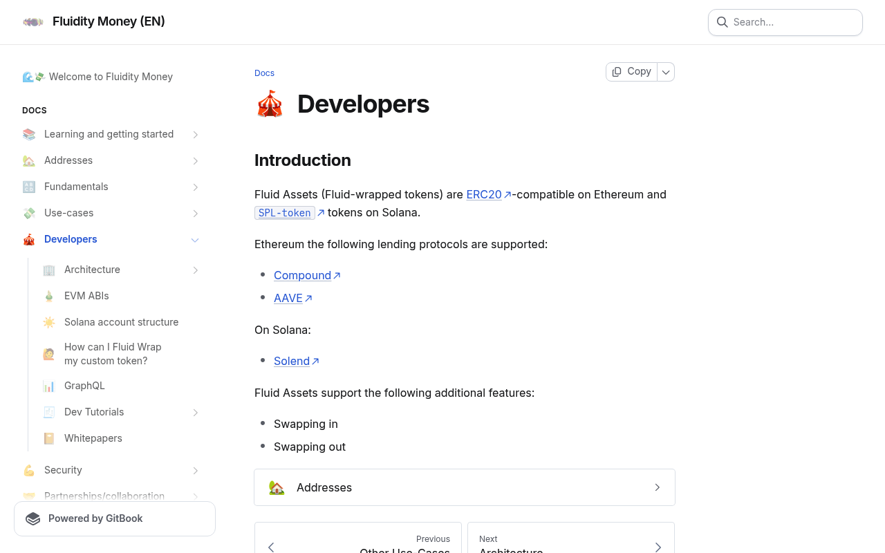Open the Addresses card link
This screenshot has height=553, width=885.
pyautogui.click(x=465, y=487)
